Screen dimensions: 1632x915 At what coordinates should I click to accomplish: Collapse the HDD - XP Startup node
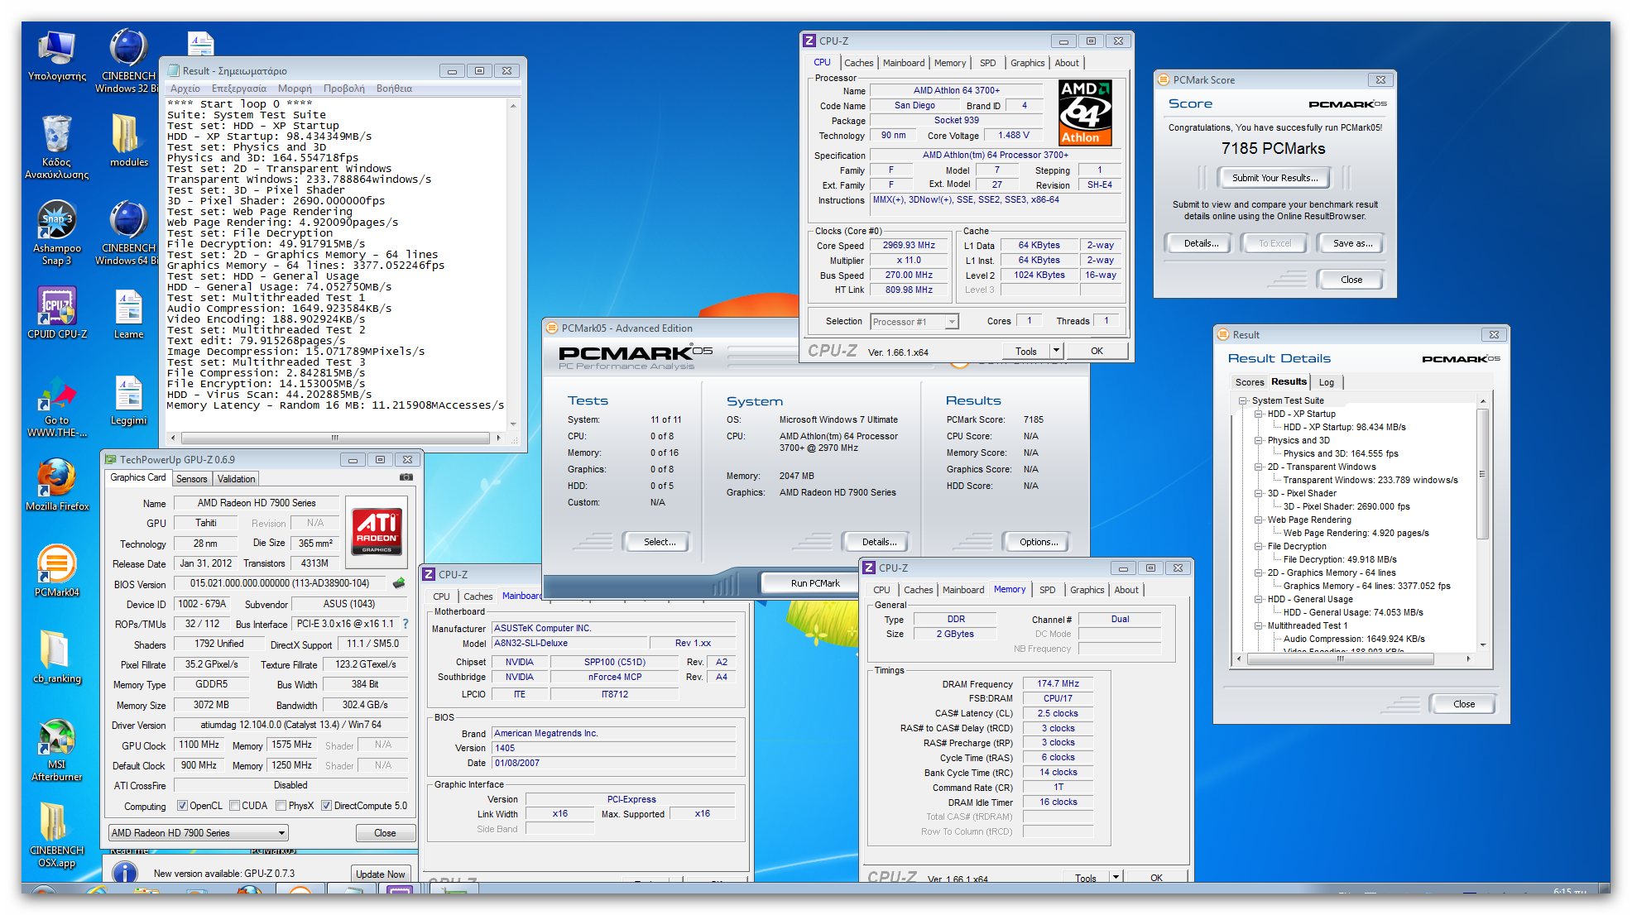click(x=1259, y=414)
